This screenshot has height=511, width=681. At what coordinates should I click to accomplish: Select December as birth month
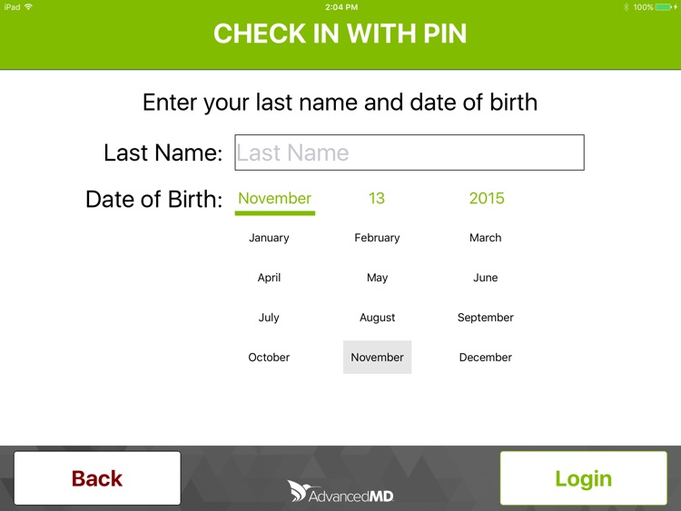[485, 358]
